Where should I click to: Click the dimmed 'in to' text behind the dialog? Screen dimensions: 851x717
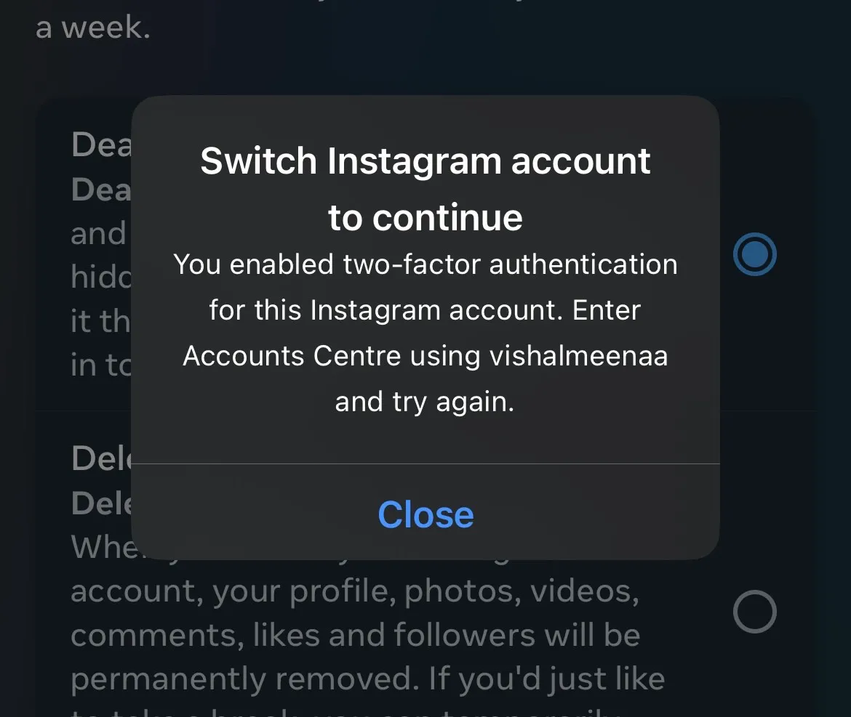pyautogui.click(x=102, y=365)
